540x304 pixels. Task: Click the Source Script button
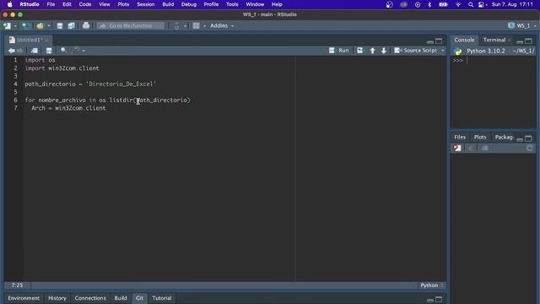(x=416, y=51)
